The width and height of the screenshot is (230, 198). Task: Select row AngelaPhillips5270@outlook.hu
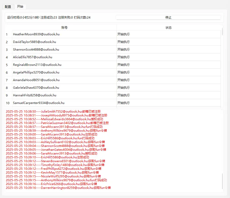[113, 72]
